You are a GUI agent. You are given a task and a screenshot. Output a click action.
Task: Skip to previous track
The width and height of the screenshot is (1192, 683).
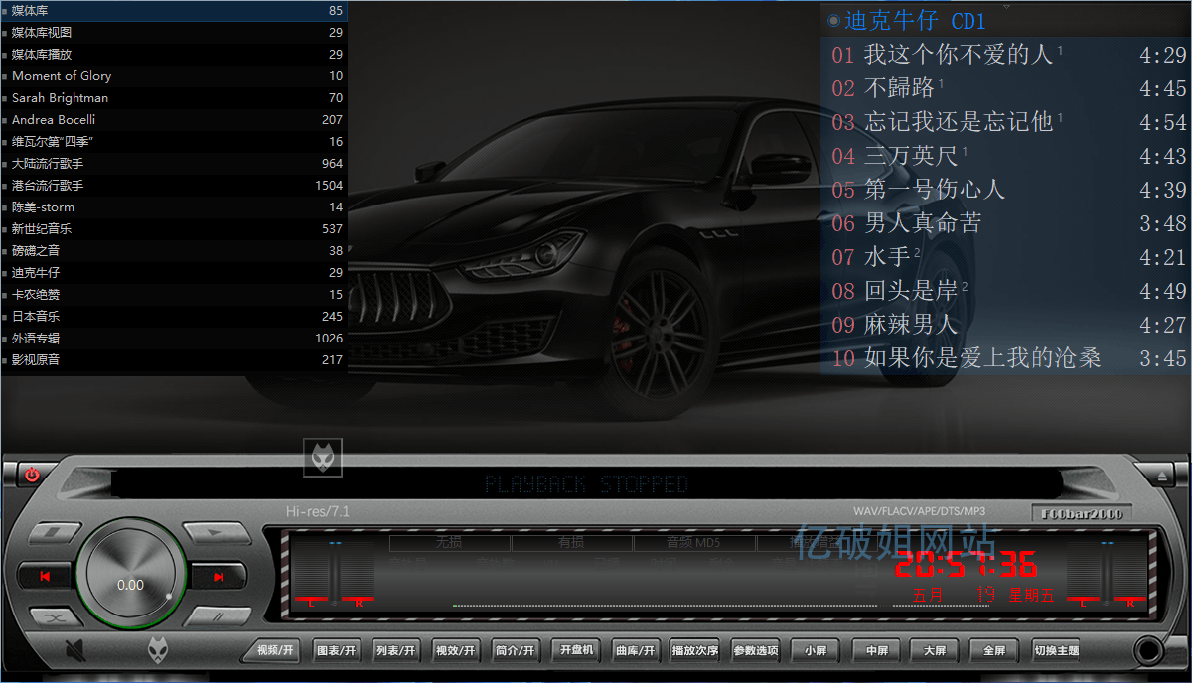[45, 576]
